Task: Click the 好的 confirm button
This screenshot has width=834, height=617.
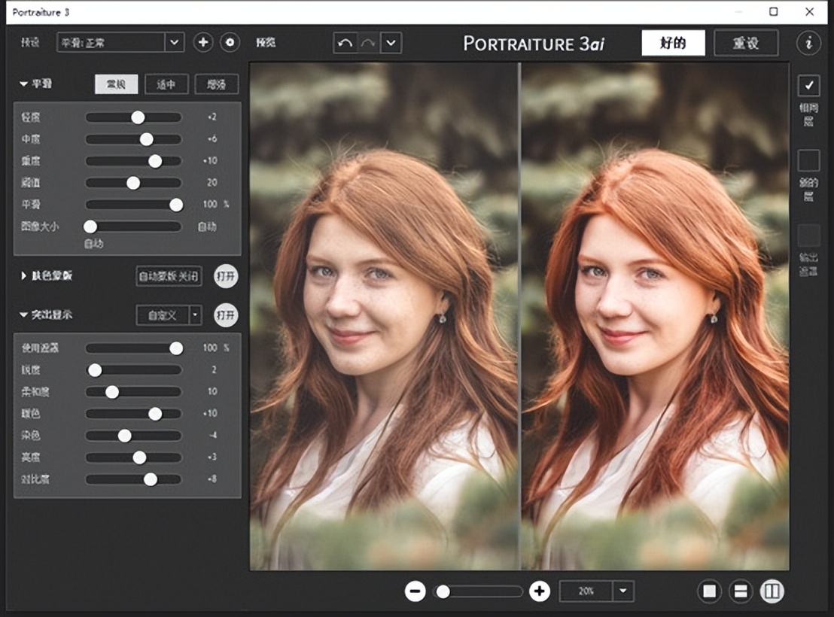Action: click(x=673, y=43)
